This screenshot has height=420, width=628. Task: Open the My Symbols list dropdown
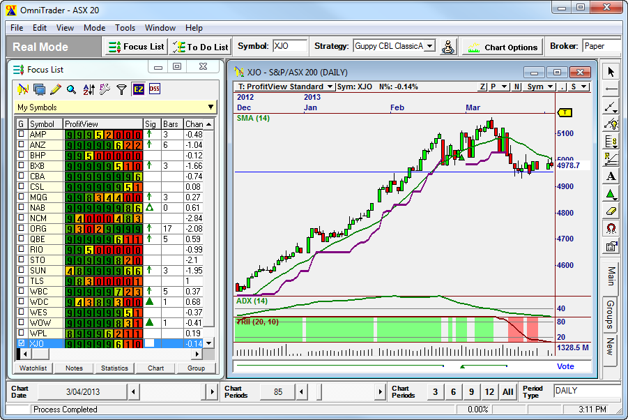(x=210, y=107)
